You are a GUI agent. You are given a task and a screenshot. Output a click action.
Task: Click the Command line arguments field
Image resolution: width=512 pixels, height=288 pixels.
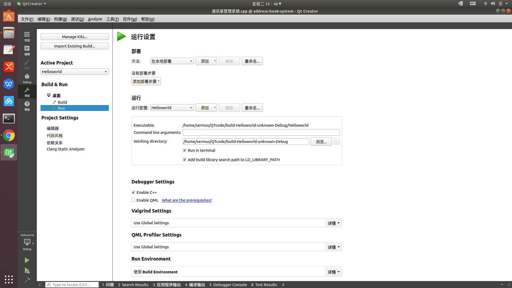pyautogui.click(x=261, y=133)
